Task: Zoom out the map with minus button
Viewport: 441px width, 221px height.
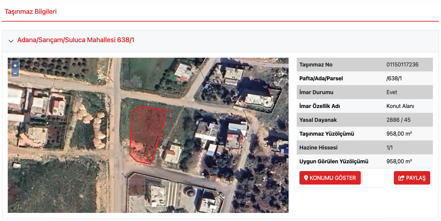Action: (x=15, y=73)
